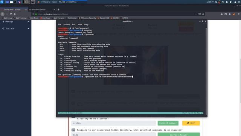This screenshot has width=241, height=136.
Task: Click the padlock site security icon
Action: pos(36,14)
